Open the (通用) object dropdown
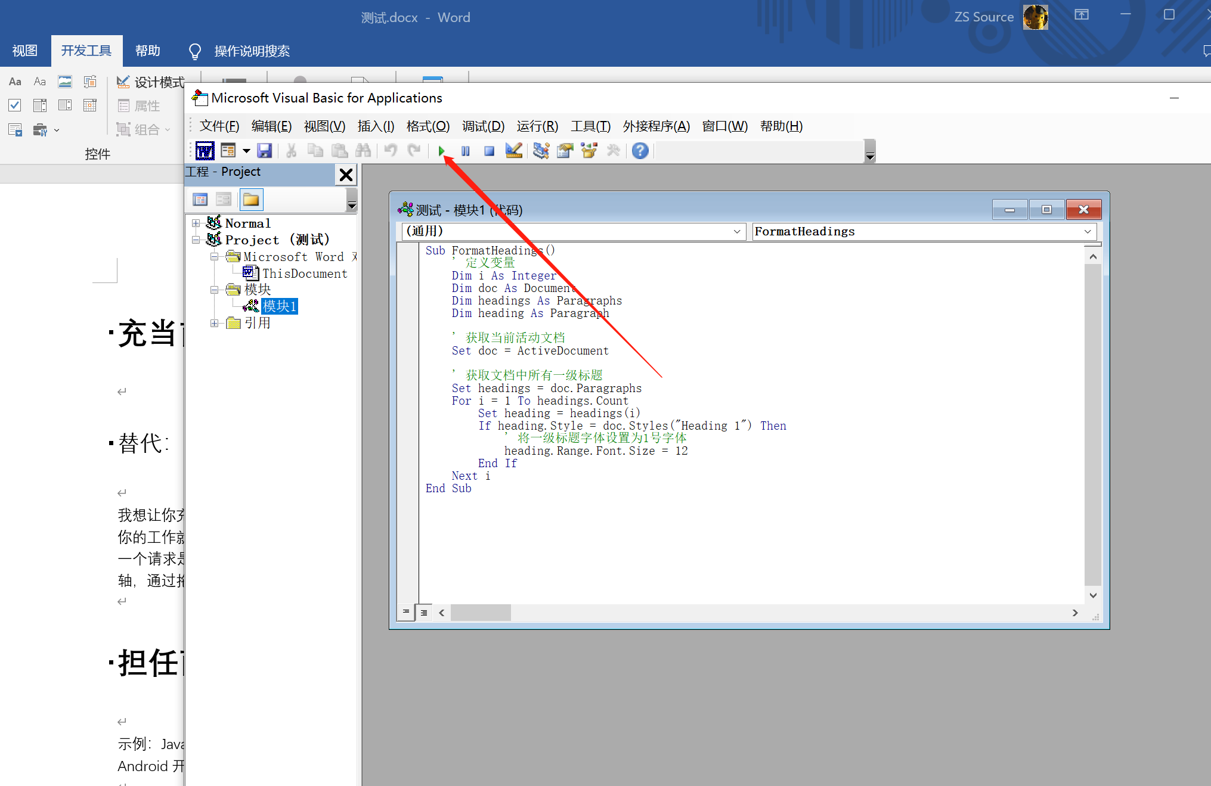1211x786 pixels. [737, 232]
